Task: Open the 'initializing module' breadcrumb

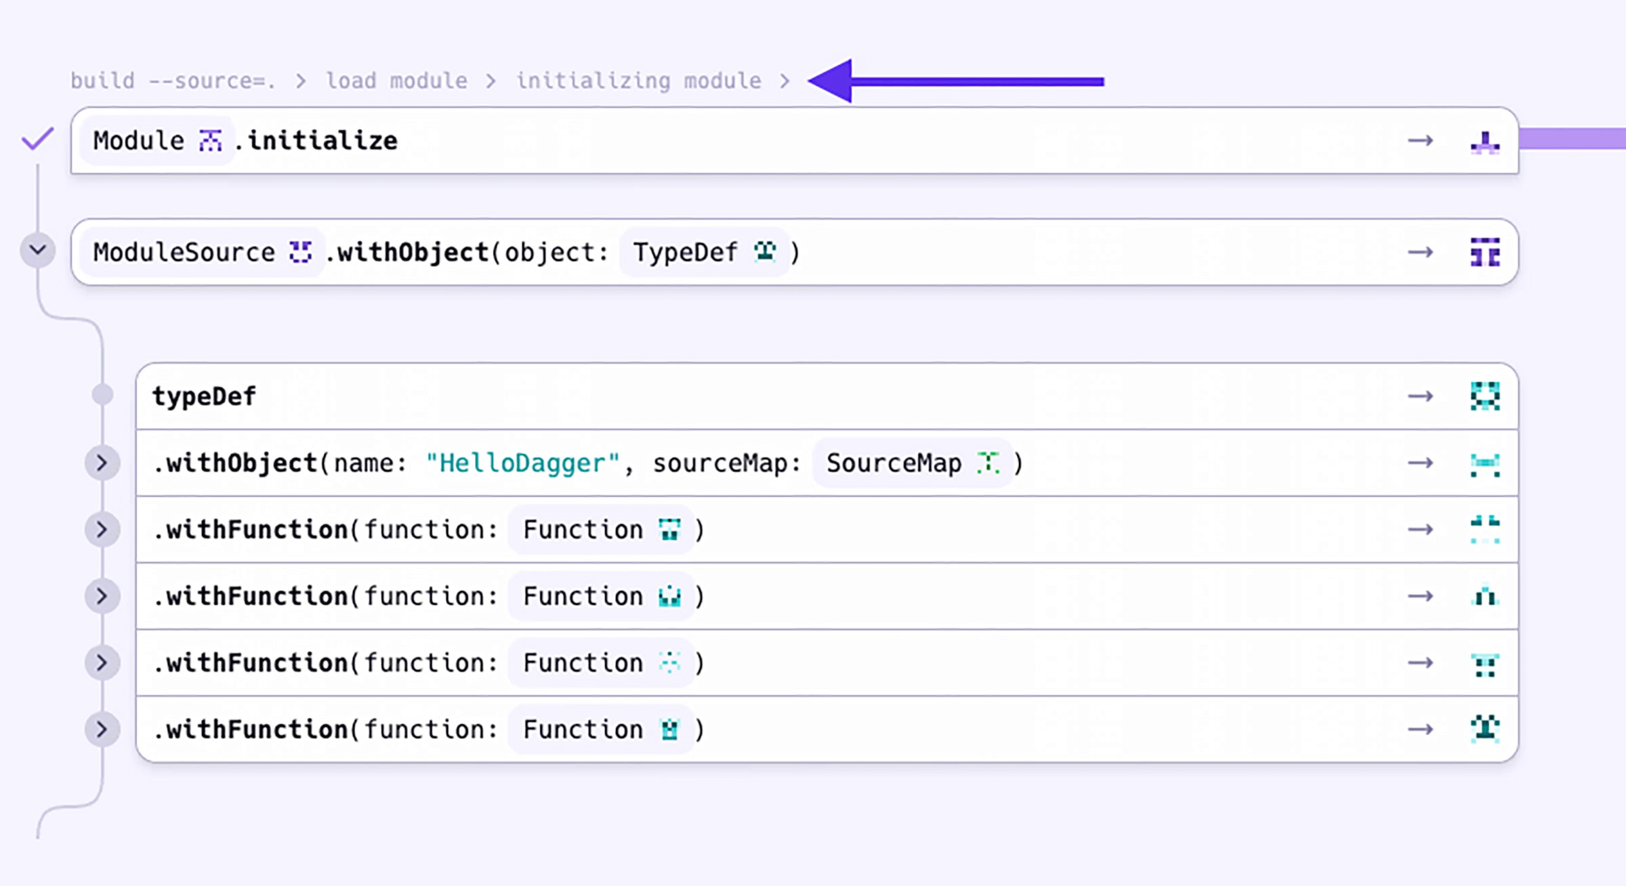Action: [x=638, y=81]
